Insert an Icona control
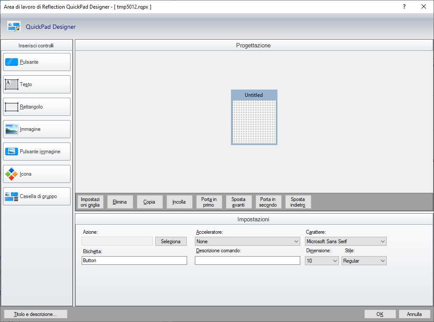The height and width of the screenshot is (322, 434). point(37,174)
